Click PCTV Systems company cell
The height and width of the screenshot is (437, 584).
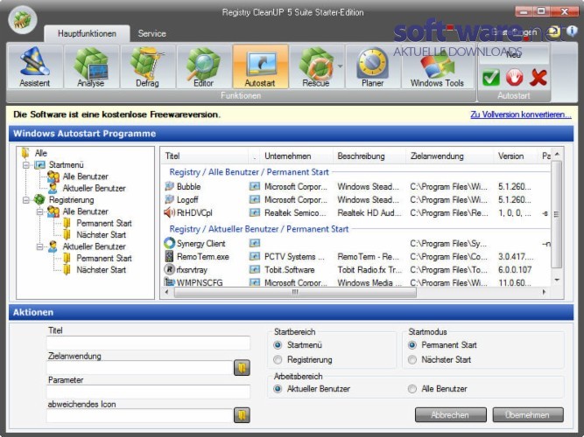(294, 257)
